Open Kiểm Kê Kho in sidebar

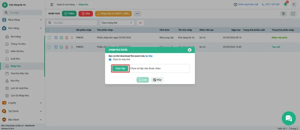17,51
